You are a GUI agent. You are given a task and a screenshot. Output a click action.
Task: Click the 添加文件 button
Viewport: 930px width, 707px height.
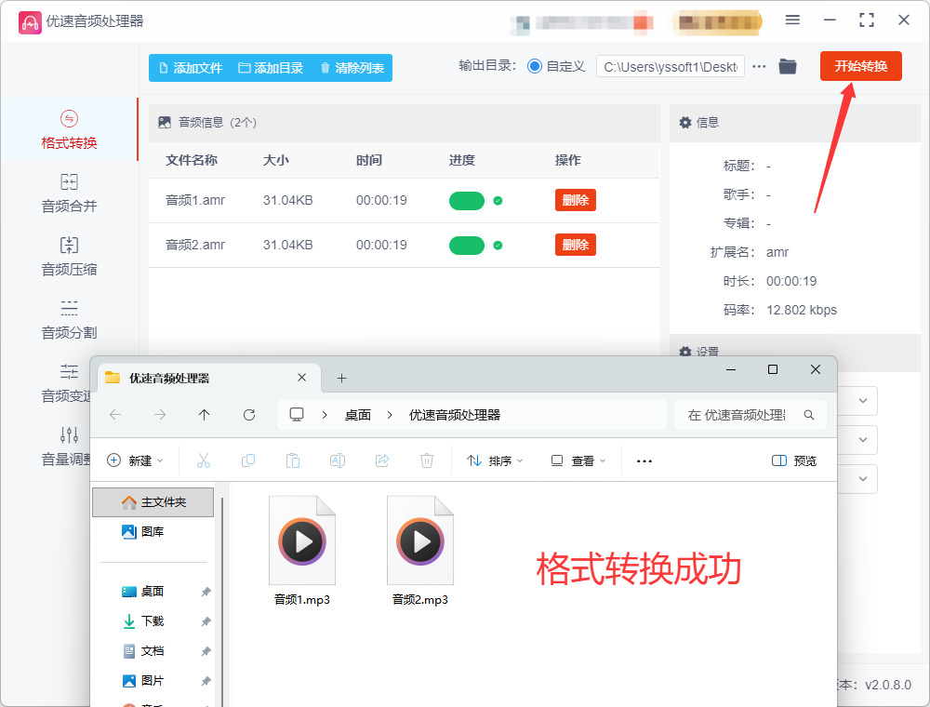point(191,68)
